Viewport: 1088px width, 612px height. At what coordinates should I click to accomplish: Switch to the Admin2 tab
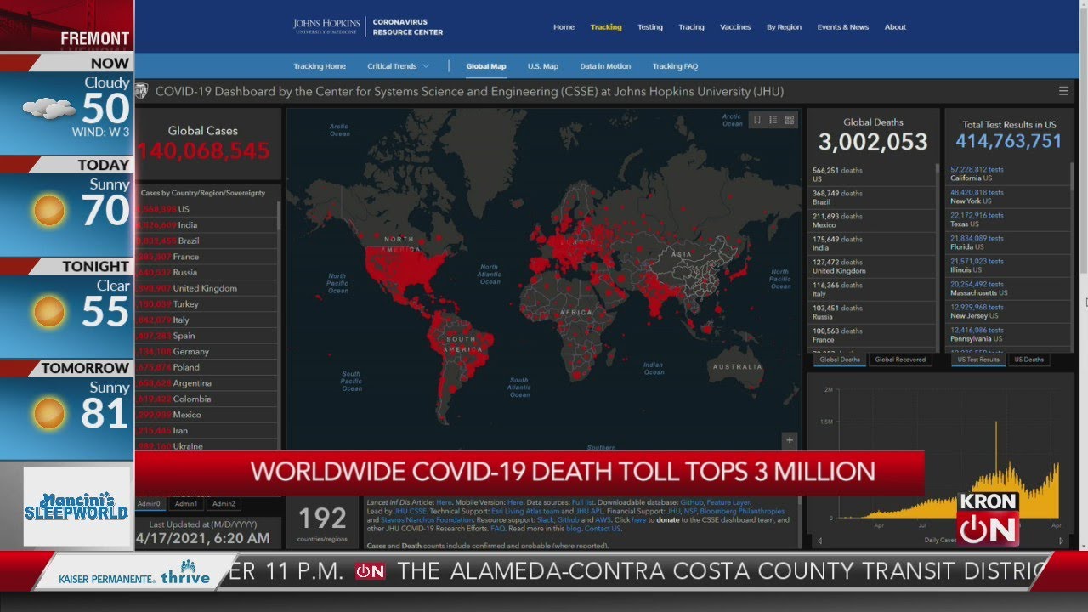point(224,504)
